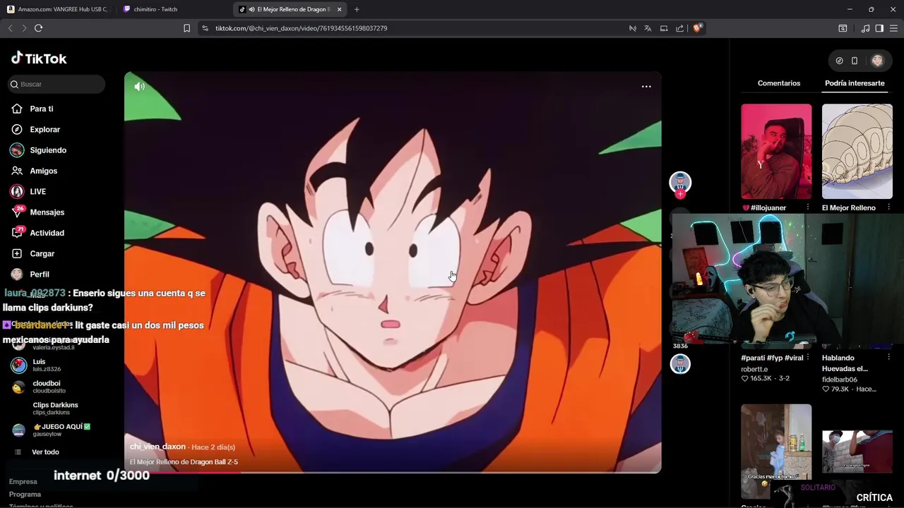Open a new browser tab
This screenshot has width=904, height=508.
coord(357,9)
